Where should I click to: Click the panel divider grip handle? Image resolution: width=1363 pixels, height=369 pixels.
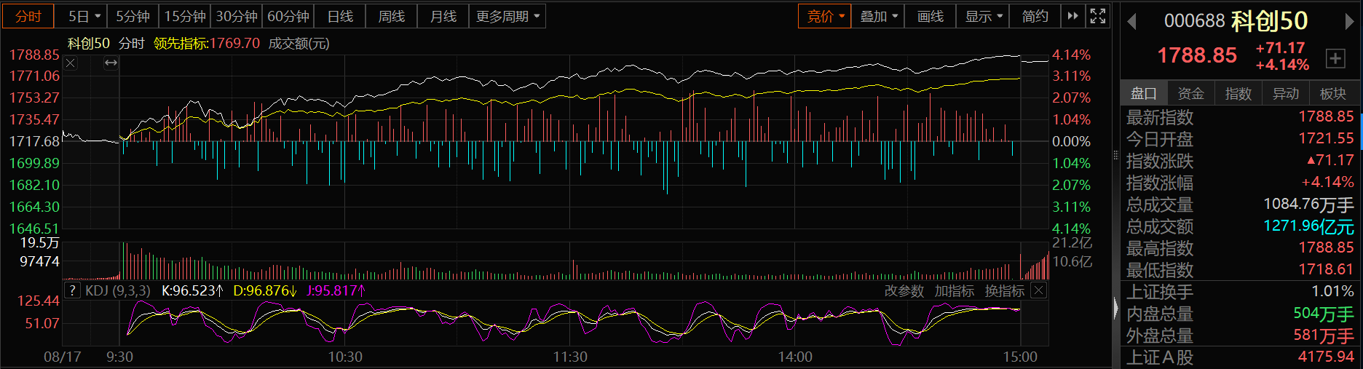pyautogui.click(x=1116, y=155)
